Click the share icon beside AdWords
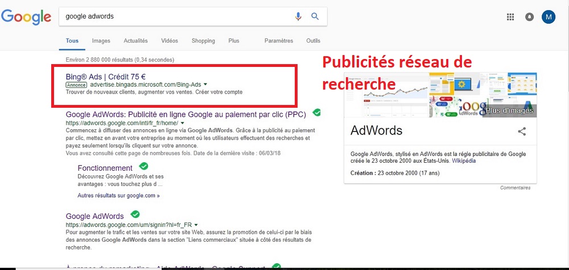 (522, 132)
